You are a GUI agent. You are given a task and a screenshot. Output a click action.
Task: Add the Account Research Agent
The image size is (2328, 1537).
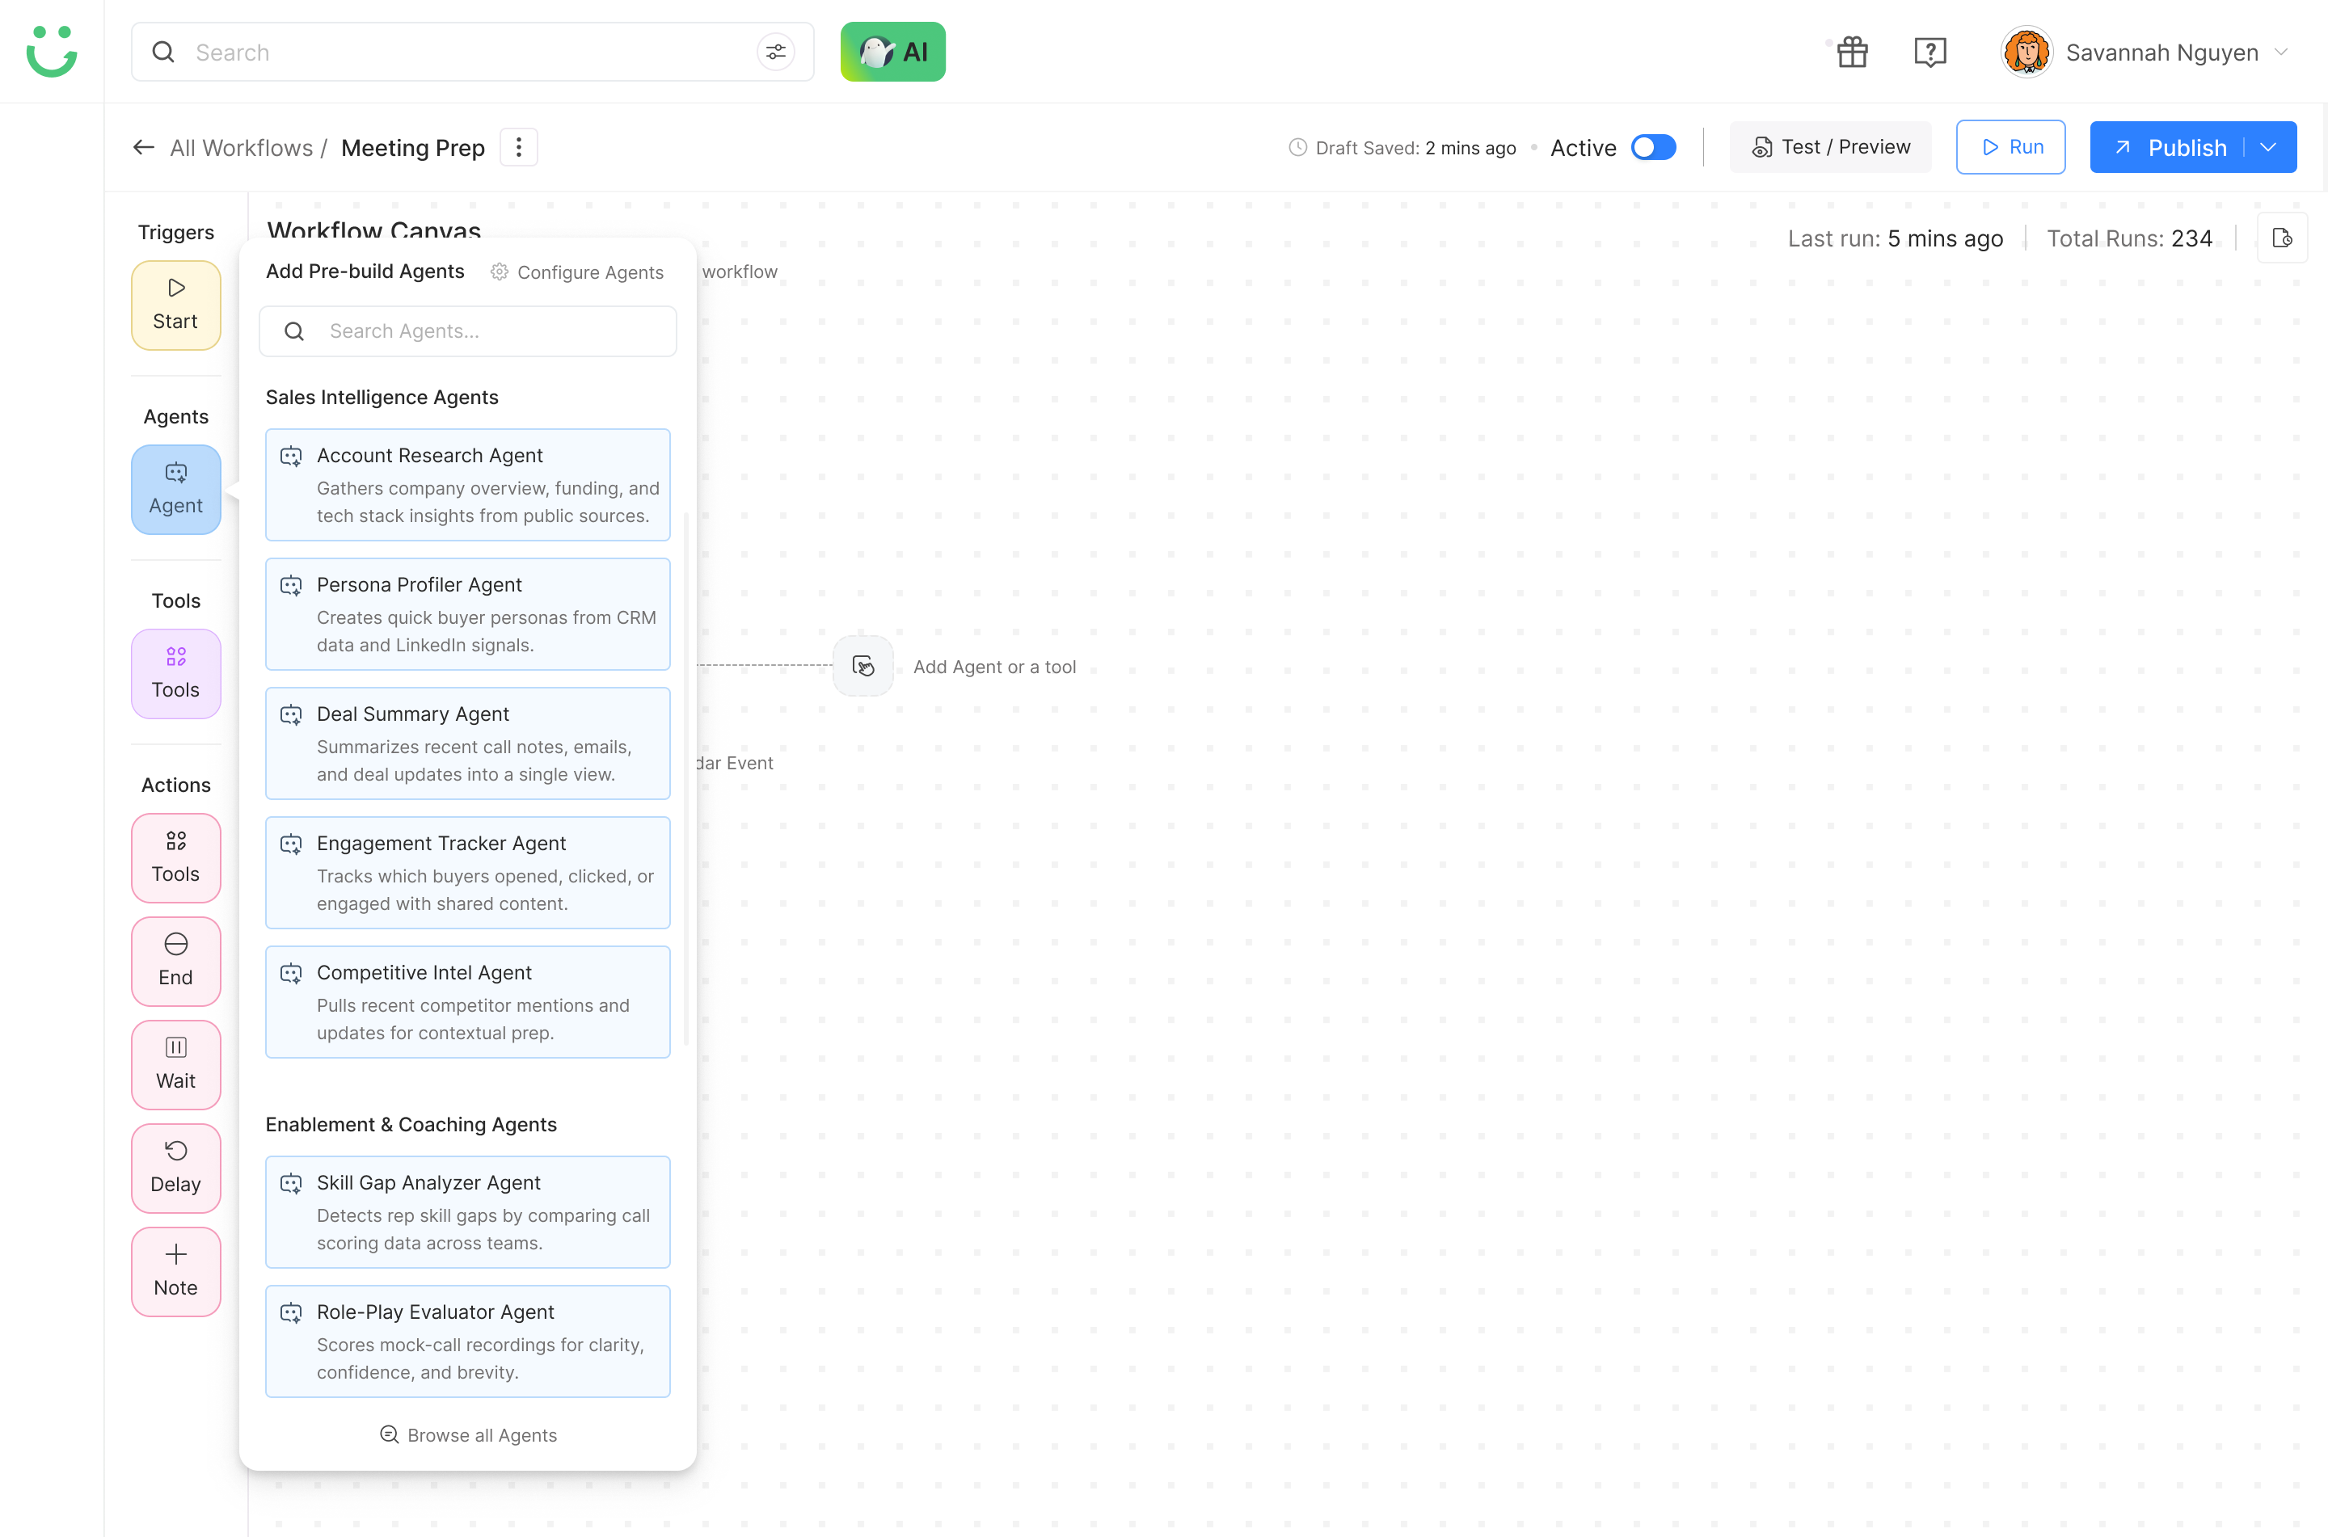point(467,484)
